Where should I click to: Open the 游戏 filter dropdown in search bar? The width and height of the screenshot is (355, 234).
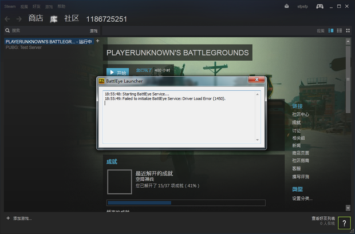tap(93, 31)
